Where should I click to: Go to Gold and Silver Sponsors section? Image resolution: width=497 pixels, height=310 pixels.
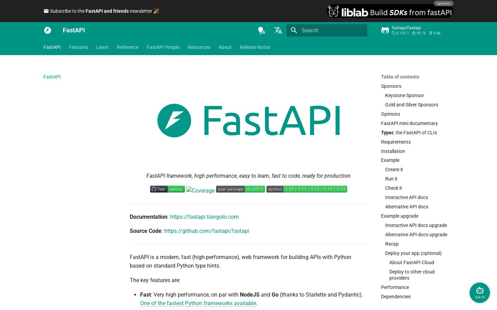412,105
